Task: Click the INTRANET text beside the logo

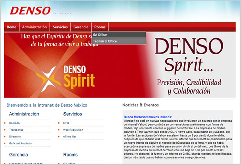Action: [62, 13]
